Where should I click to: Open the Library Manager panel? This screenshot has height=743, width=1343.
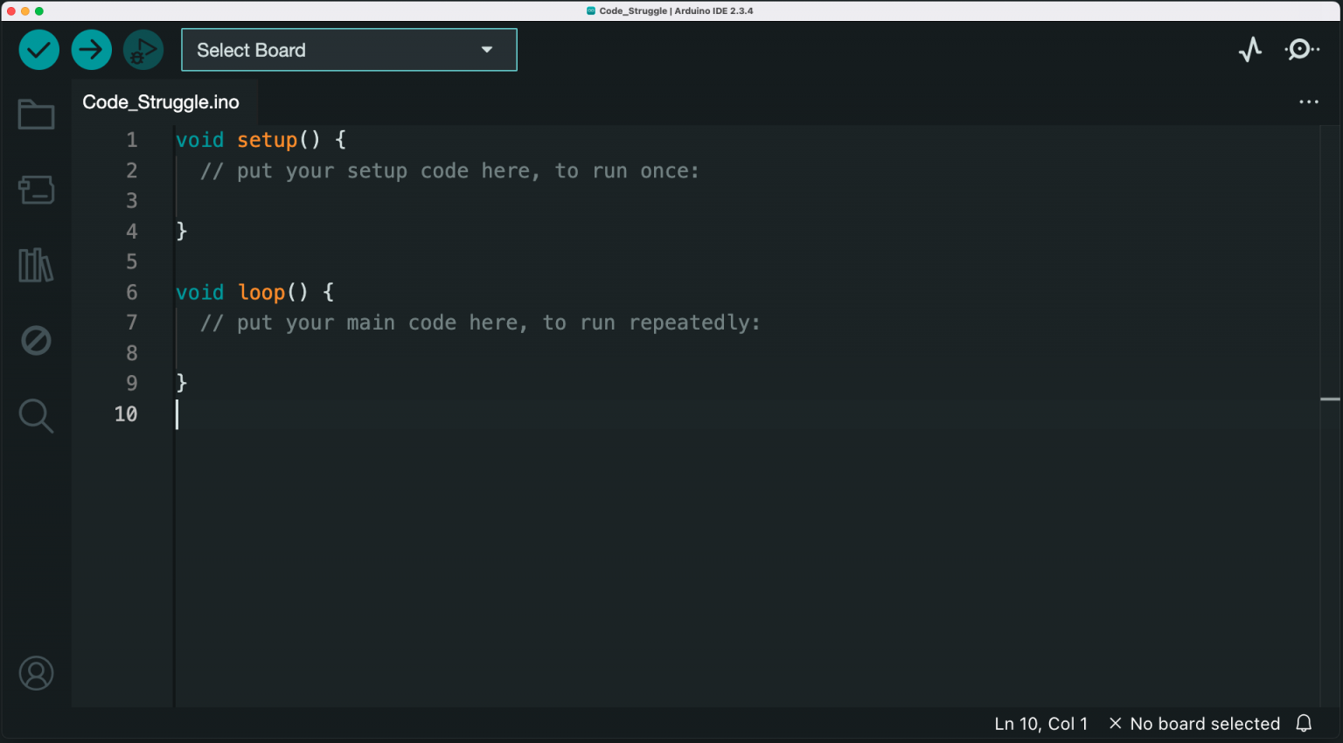(x=35, y=265)
